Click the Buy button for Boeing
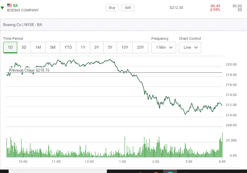Image resolution: width=247 pixels, height=173 pixels. click(x=112, y=7)
